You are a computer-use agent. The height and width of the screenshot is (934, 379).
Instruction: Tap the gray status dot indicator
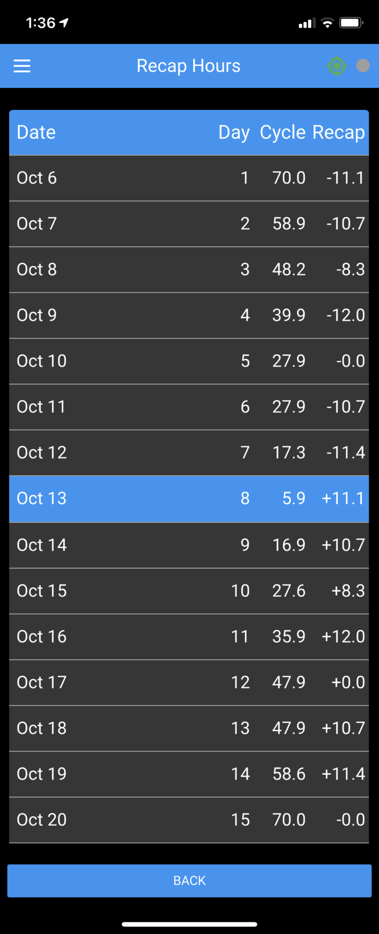coord(363,66)
